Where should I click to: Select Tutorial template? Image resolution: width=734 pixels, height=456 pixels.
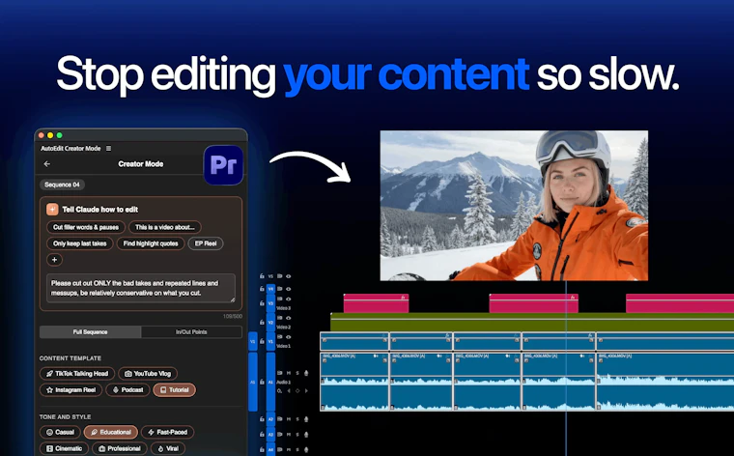[174, 390]
